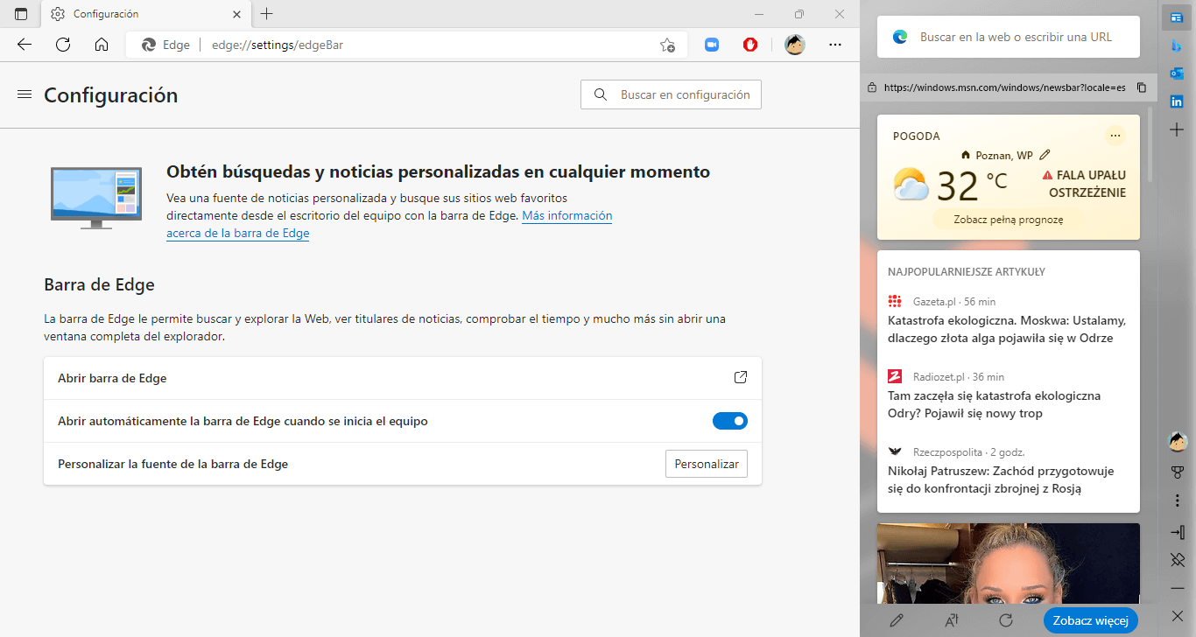The width and height of the screenshot is (1196, 637).
Task: Click Buscar en la web search box
Action: [1009, 38]
